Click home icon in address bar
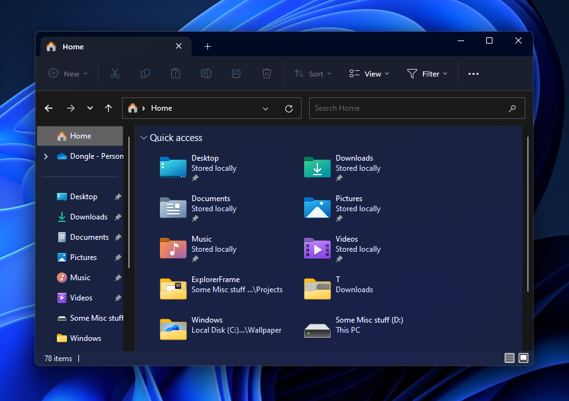The width and height of the screenshot is (569, 401). pyautogui.click(x=133, y=108)
